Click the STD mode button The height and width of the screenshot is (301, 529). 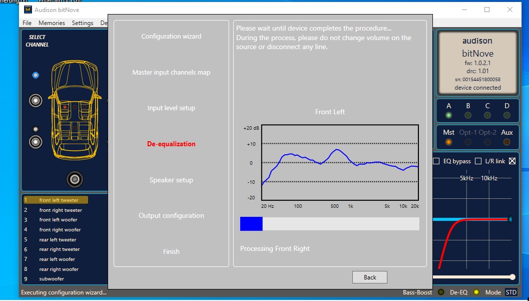pyautogui.click(x=511, y=292)
